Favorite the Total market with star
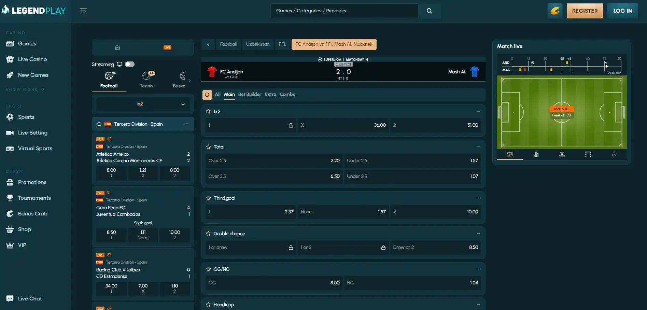Screen dimensions: 647x310 (x=208, y=147)
